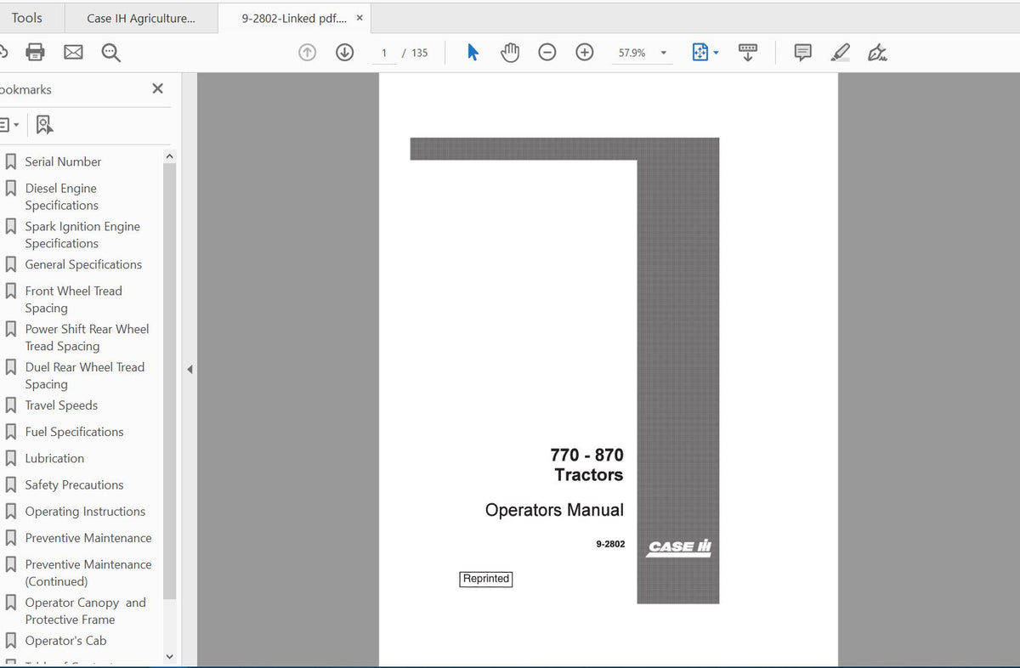
Task: Click the 770 - 870 title text
Action: [586, 455]
